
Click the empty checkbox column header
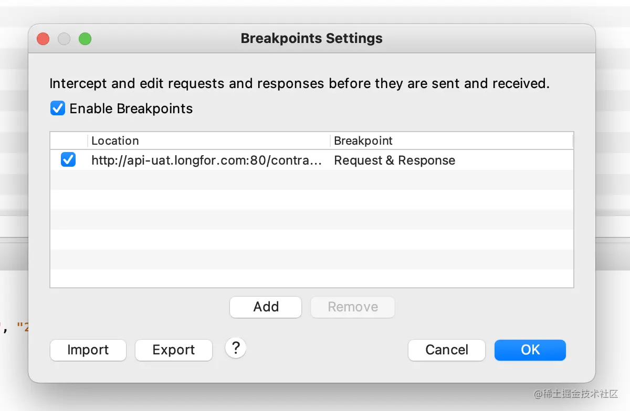69,140
